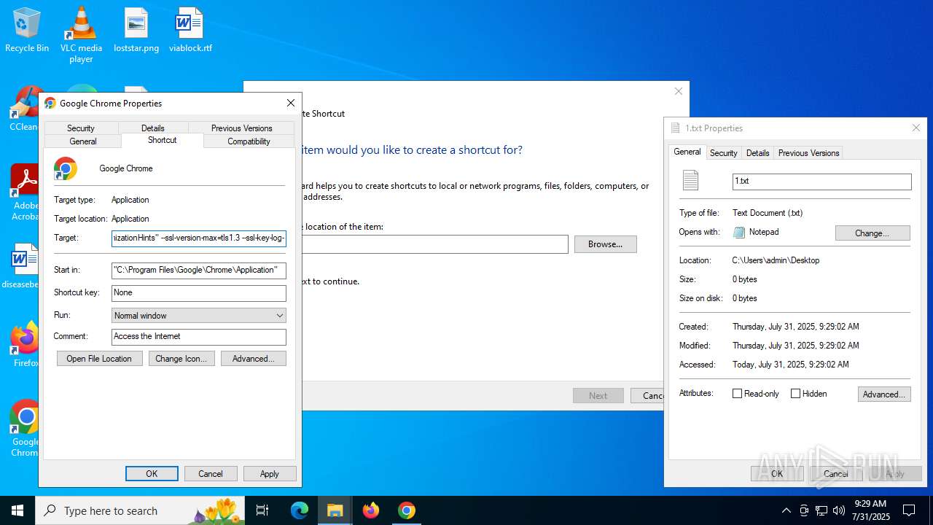Click Open File Location button
Viewport: 933px width, 525px height.
[99, 359]
